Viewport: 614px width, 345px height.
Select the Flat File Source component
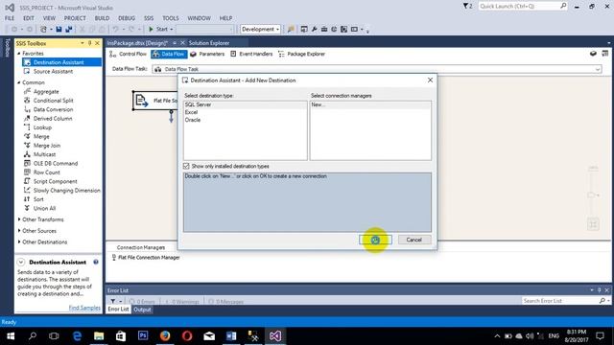coord(155,101)
